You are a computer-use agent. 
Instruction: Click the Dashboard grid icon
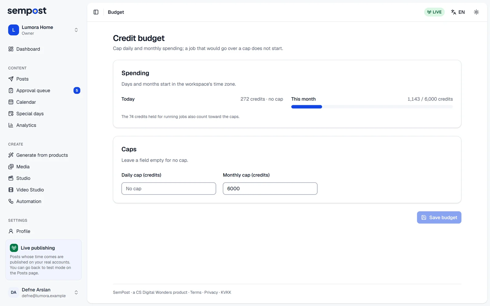tap(11, 49)
